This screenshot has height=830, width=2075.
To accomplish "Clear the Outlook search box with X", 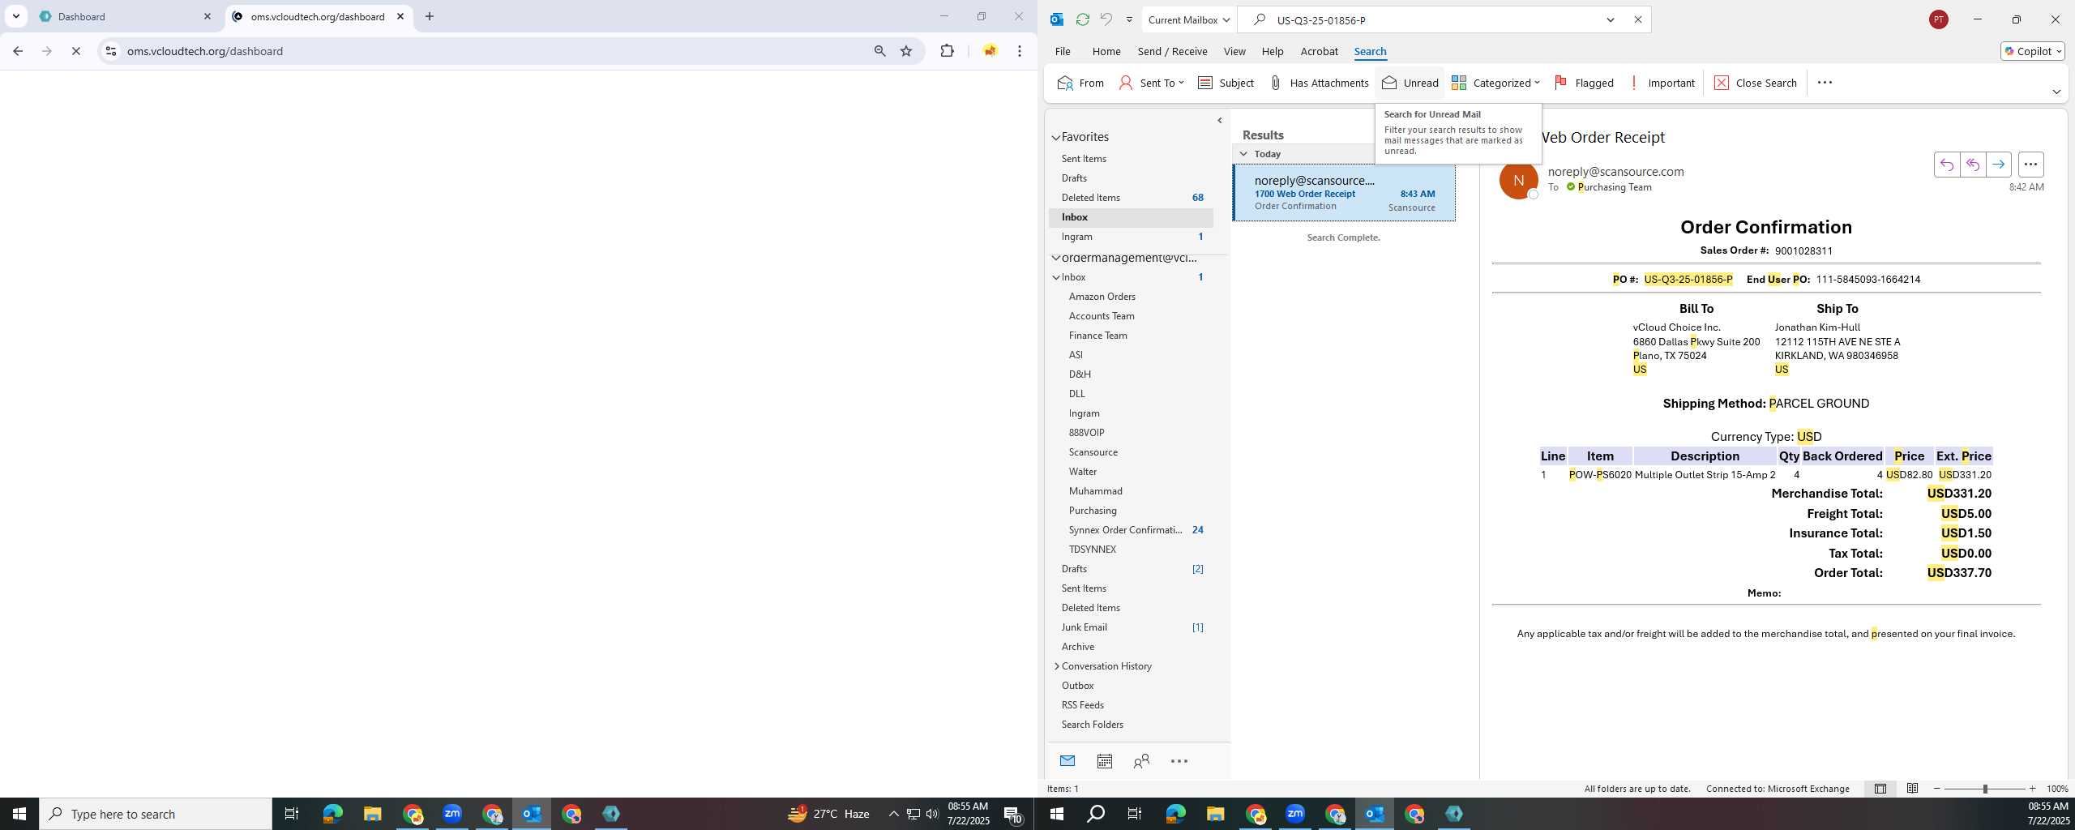I will coord(1637,19).
